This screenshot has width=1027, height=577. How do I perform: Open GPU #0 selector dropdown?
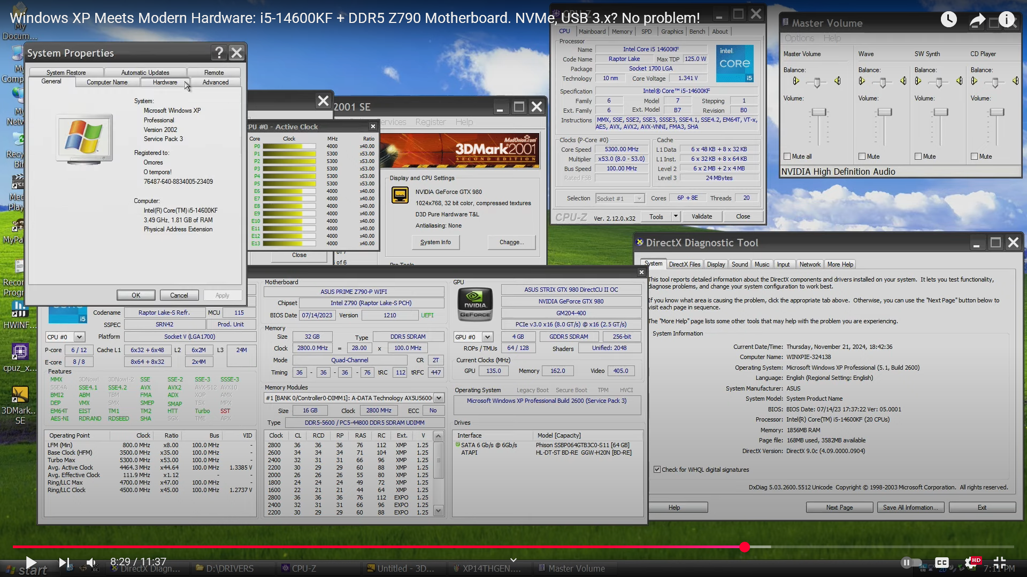(x=487, y=337)
